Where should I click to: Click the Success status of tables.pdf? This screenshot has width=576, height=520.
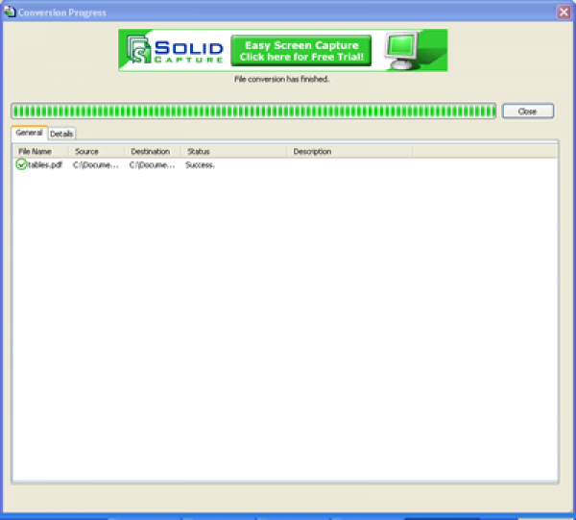(201, 165)
